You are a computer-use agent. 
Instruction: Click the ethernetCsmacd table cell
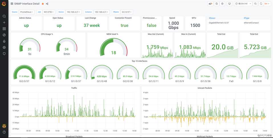[251, 23]
